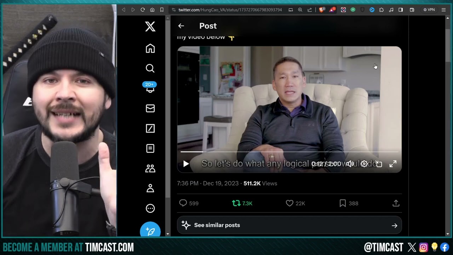Toggle the browser sidebar panel
This screenshot has height=255, width=453.
[x=401, y=10]
